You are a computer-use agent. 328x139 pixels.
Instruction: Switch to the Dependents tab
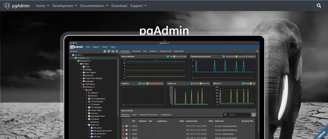[x=179, y=51]
